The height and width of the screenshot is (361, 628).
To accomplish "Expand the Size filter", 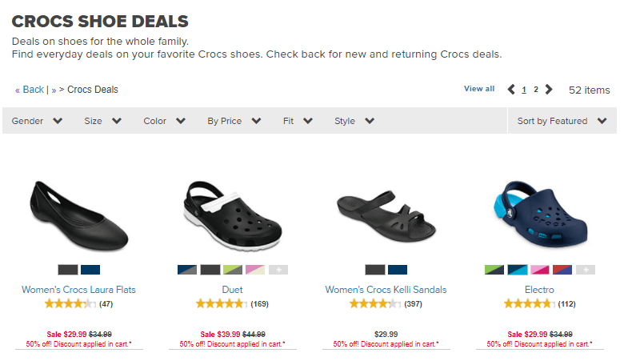I will (x=103, y=121).
